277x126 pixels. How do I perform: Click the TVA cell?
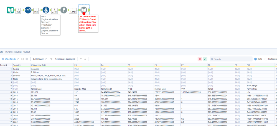[194, 89]
